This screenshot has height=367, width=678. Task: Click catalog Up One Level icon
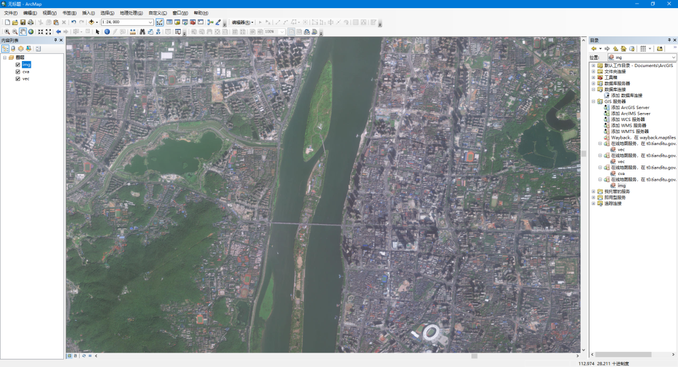(615, 49)
